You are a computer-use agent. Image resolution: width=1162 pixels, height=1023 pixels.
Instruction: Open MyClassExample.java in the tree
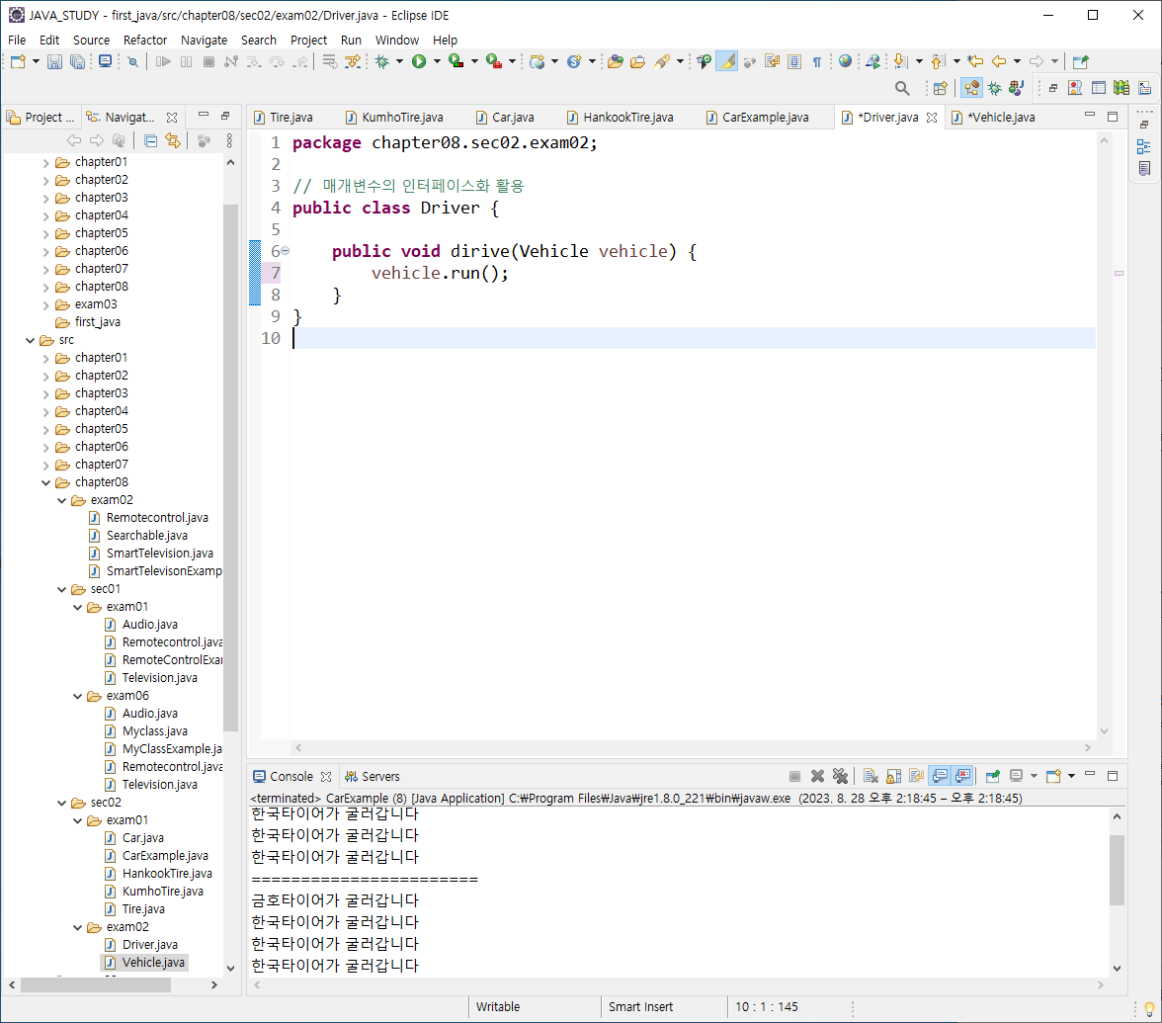coord(172,749)
